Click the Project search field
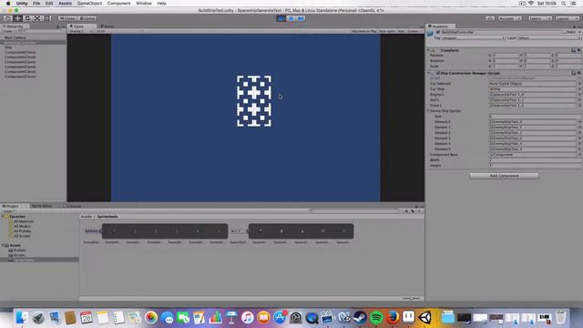 (x=355, y=210)
